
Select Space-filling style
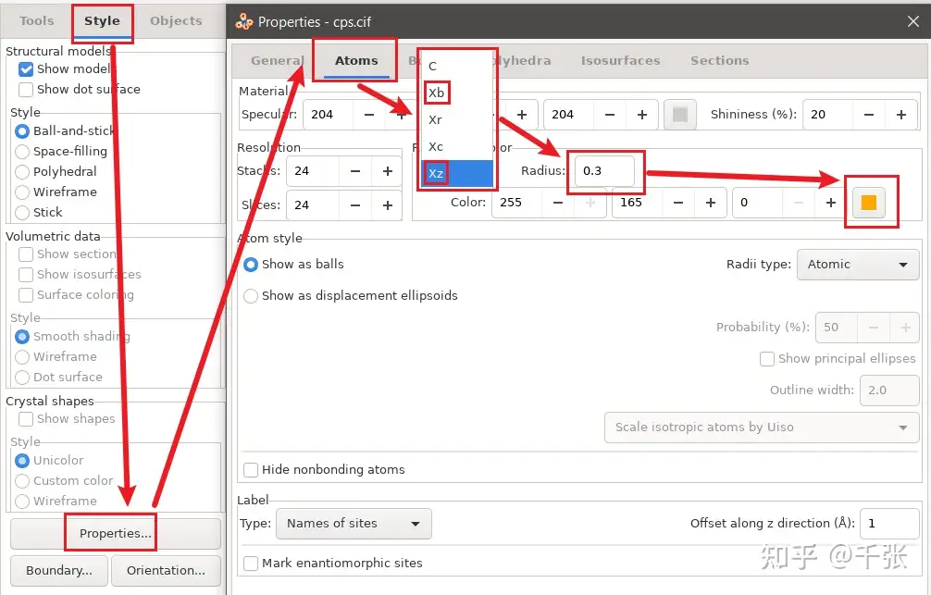pyautogui.click(x=22, y=152)
